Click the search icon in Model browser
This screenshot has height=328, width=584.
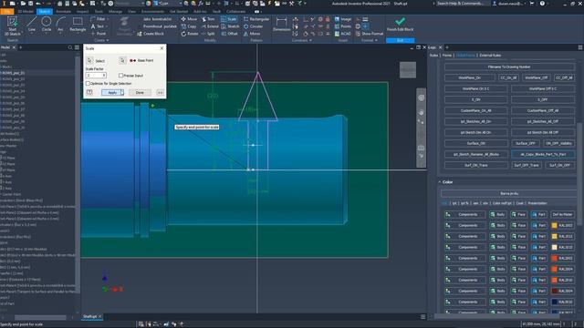tap(70, 47)
